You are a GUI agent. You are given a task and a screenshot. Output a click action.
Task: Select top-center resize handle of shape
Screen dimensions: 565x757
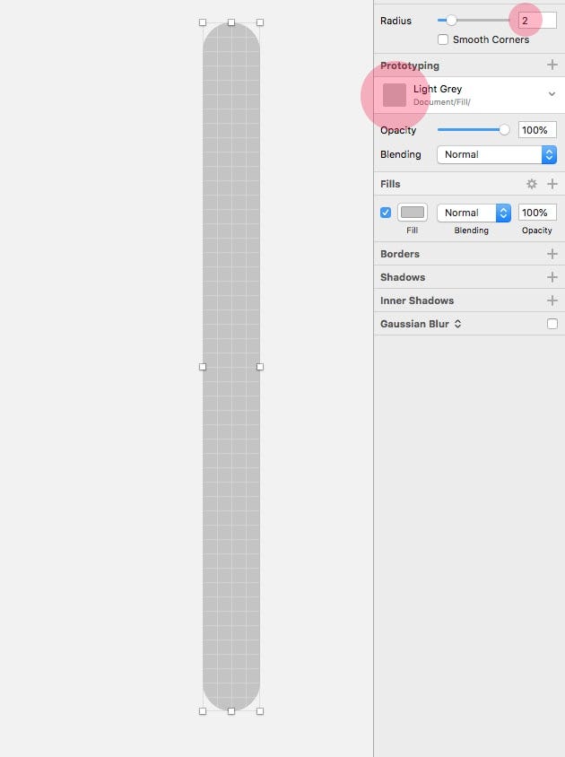(231, 22)
